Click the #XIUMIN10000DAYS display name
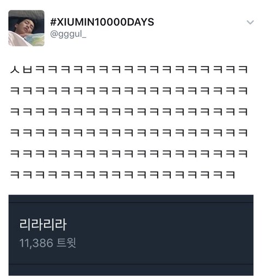The image size is (262, 279). (102, 22)
